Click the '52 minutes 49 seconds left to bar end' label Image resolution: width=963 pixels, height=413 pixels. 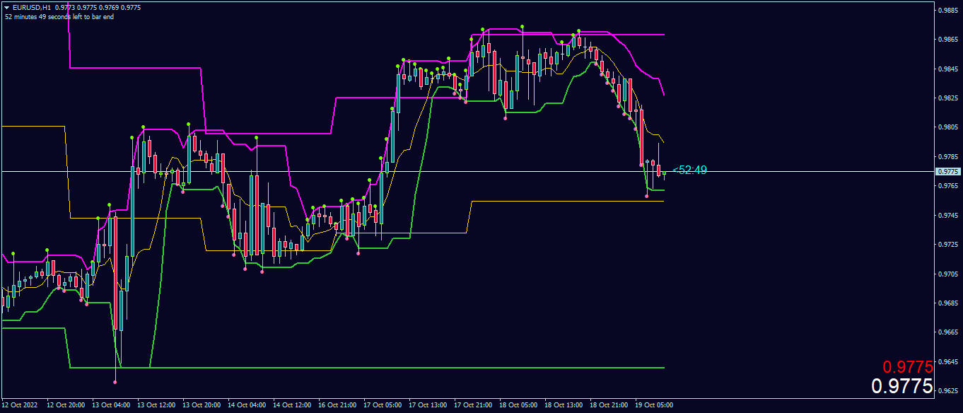point(59,17)
